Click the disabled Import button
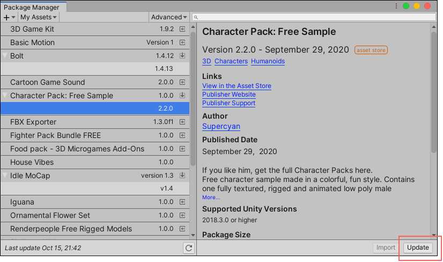 (386, 248)
